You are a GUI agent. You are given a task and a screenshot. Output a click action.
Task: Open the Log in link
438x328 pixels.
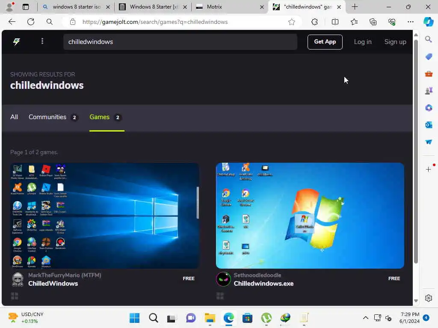363,42
